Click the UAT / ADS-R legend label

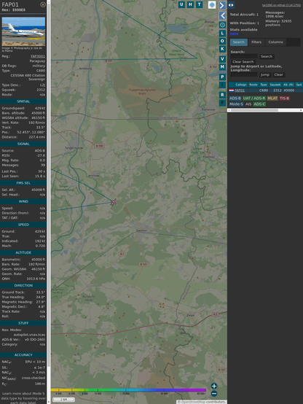[254, 98]
